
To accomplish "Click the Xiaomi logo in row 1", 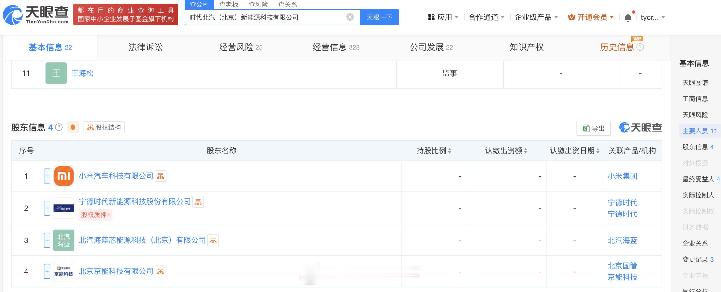I will pyautogui.click(x=63, y=176).
